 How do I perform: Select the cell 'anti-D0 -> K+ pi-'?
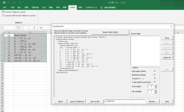pos(30,55)
